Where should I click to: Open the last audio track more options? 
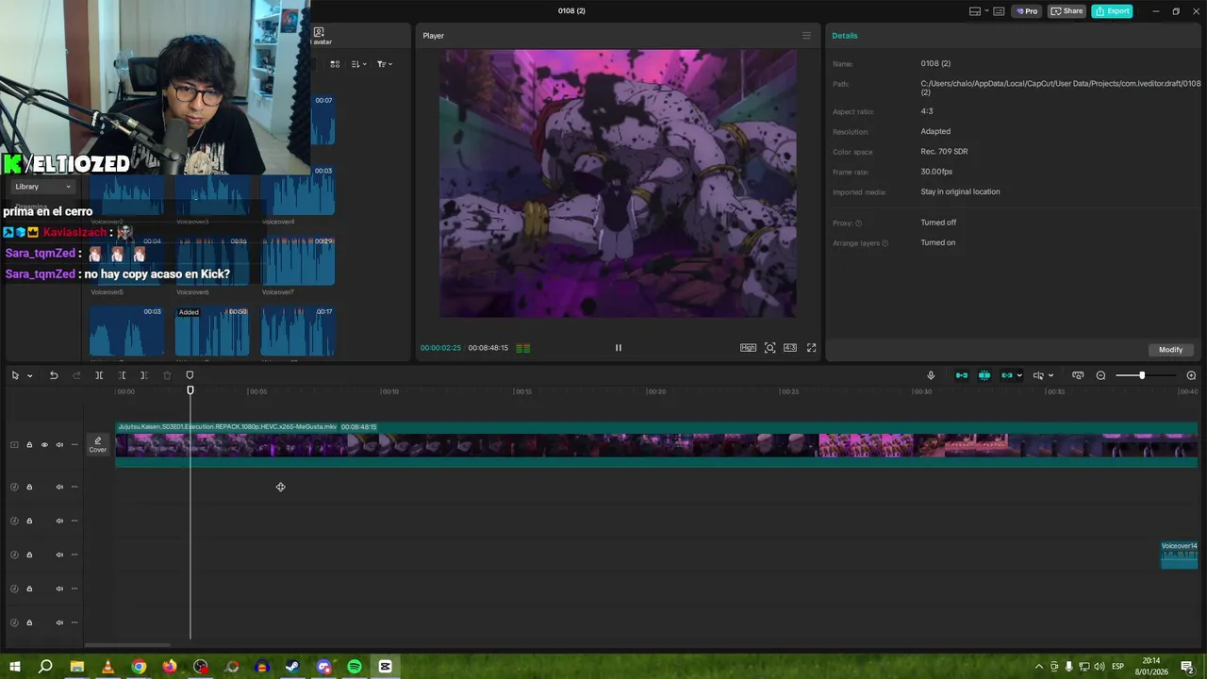click(x=74, y=622)
